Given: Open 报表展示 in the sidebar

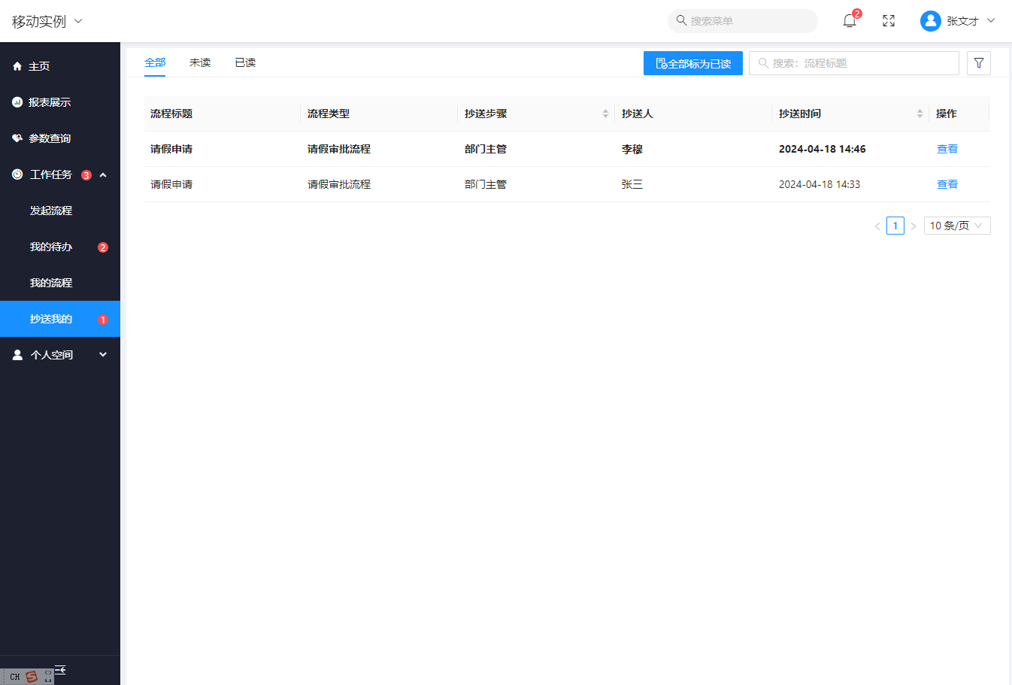Looking at the screenshot, I should click(x=50, y=102).
